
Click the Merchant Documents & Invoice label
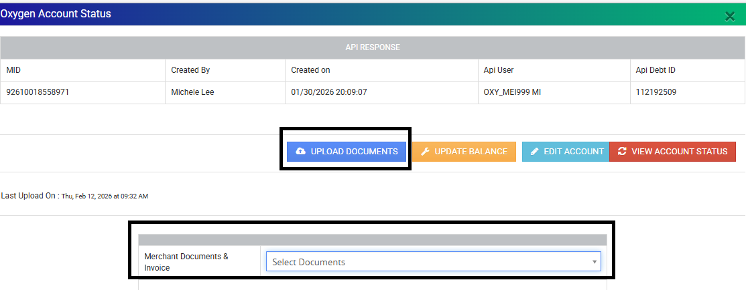[x=186, y=262]
